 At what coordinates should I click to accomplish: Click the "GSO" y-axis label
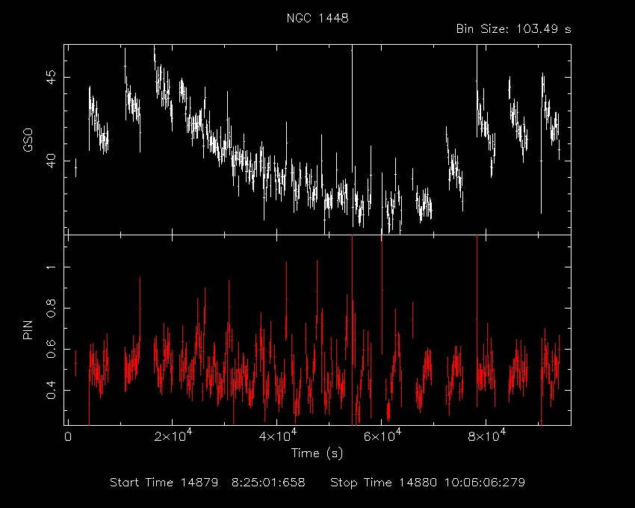click(x=28, y=140)
